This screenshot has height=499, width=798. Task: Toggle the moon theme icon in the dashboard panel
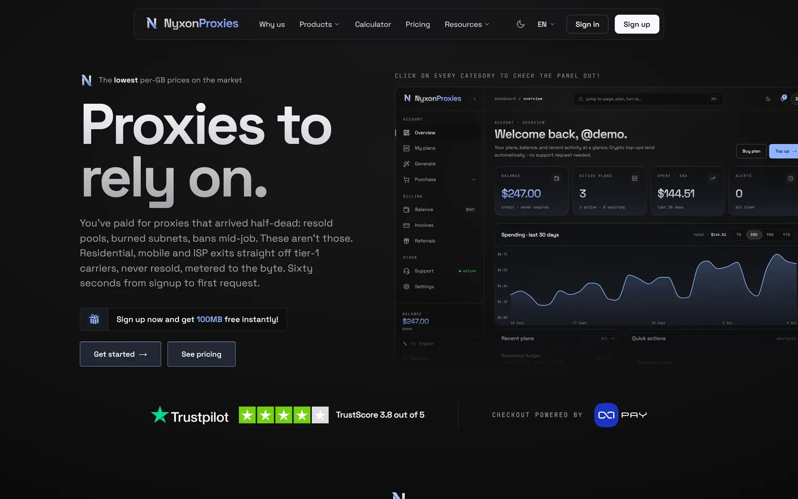tap(768, 99)
